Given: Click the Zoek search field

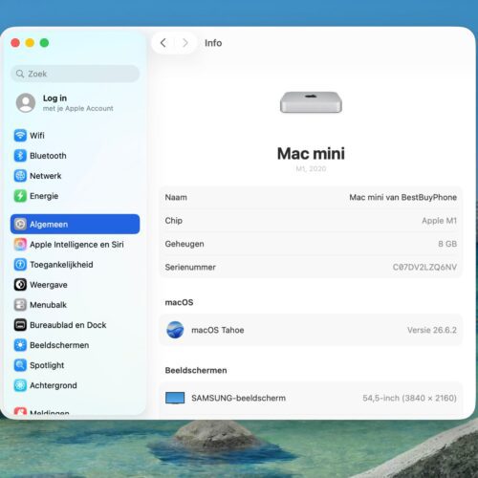Looking at the screenshot, I should click(75, 74).
